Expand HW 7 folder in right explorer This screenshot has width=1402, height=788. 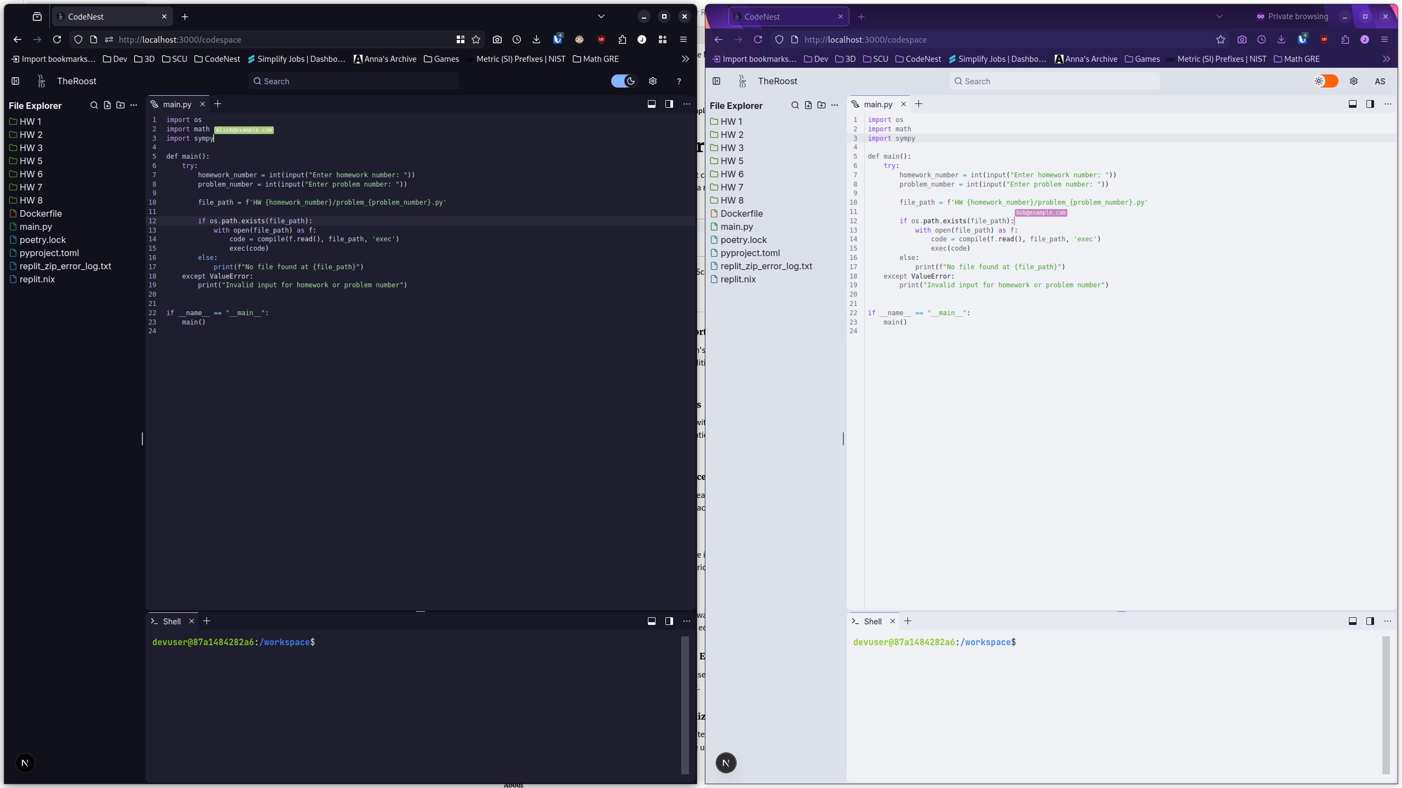tap(727, 187)
